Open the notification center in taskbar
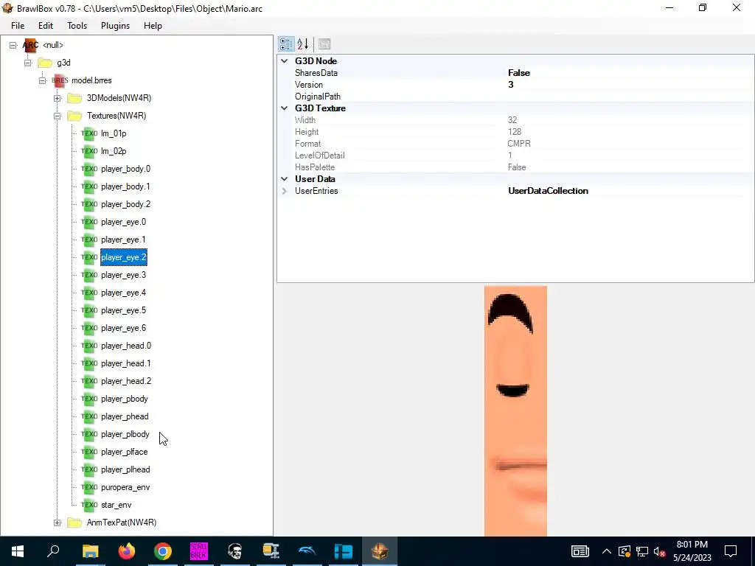 [731, 551]
